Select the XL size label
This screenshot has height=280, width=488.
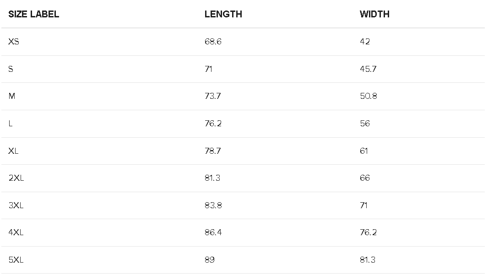tap(13, 151)
